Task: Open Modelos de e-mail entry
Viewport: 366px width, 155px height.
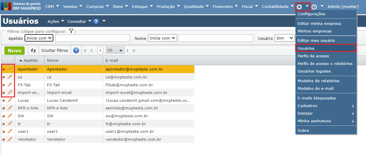Action: [x=326, y=89]
